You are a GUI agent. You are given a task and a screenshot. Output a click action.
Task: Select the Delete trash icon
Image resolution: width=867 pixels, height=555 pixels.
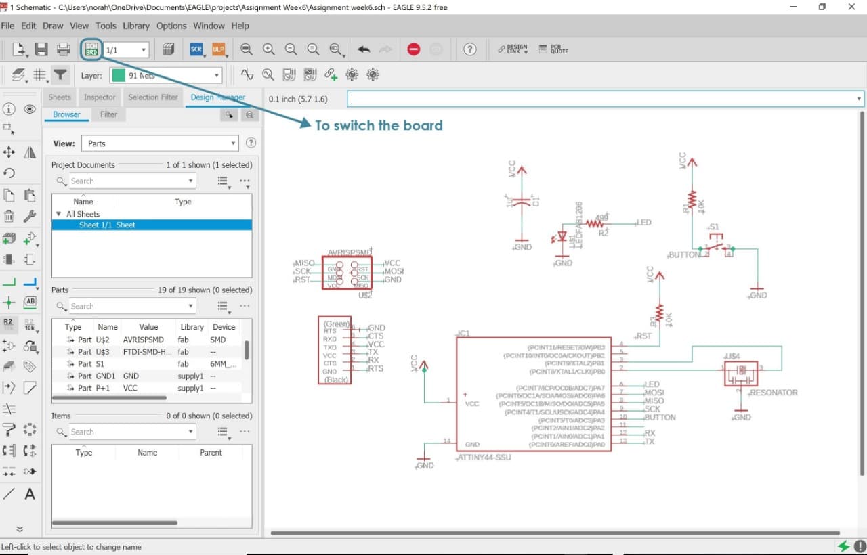9,217
